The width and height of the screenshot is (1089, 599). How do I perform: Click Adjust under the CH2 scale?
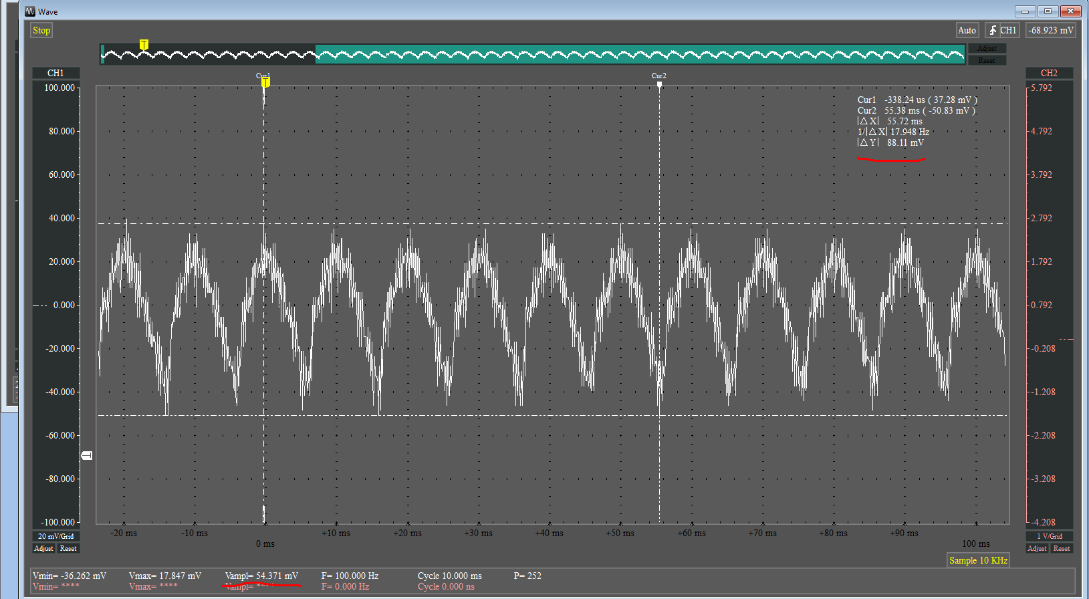(1037, 548)
